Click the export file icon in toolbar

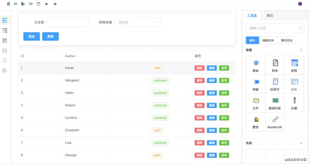click(23, 4)
